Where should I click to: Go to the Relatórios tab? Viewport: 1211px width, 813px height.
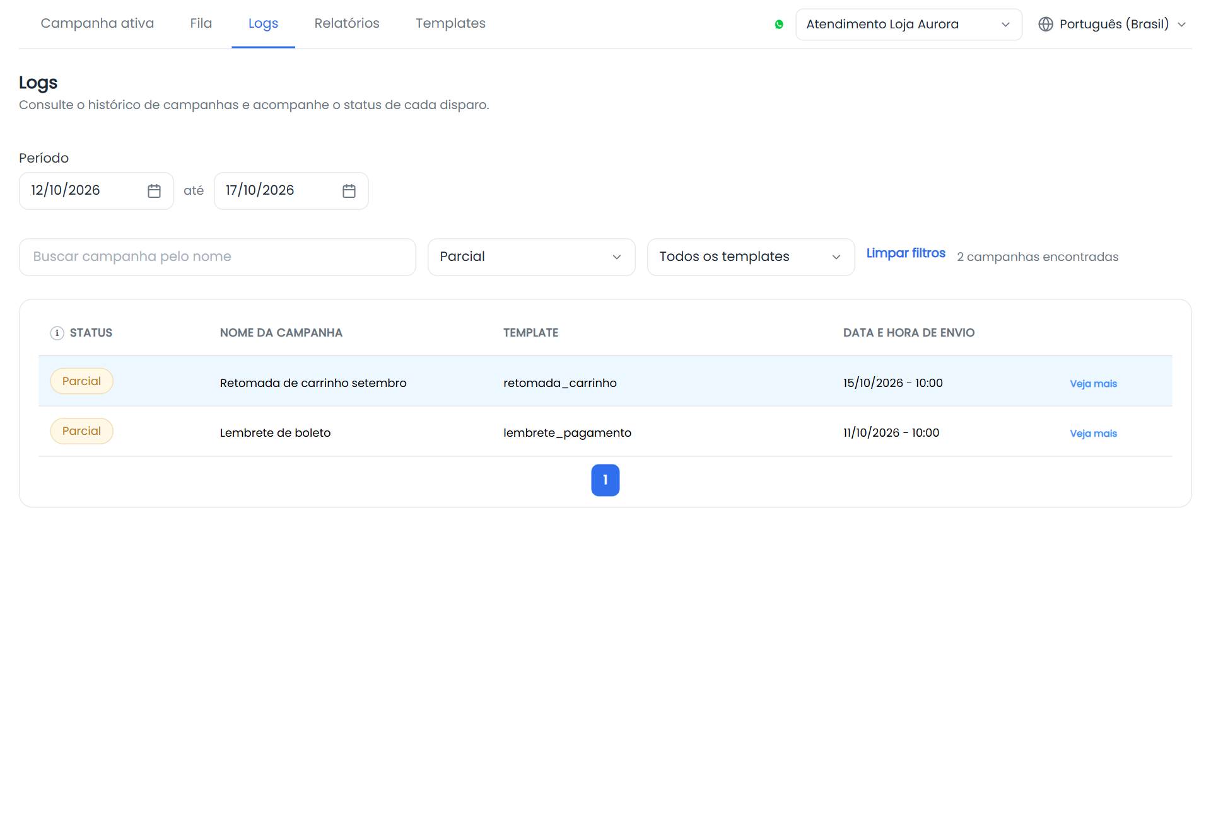[x=347, y=23]
